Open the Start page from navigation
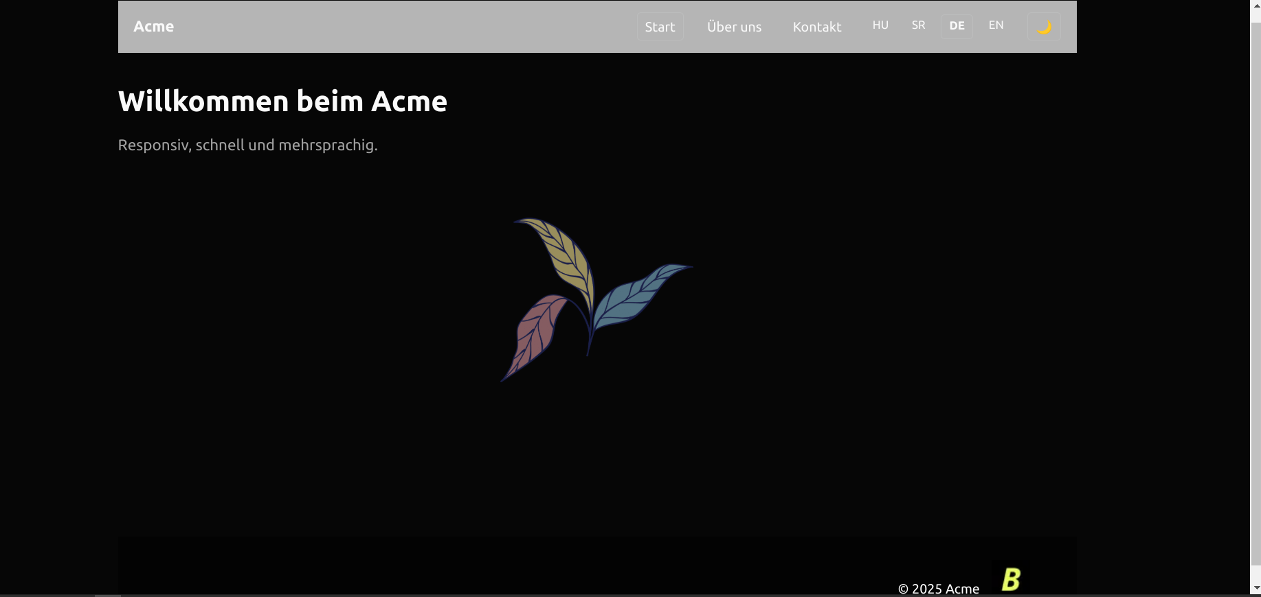Image resolution: width=1261 pixels, height=597 pixels. pyautogui.click(x=660, y=27)
